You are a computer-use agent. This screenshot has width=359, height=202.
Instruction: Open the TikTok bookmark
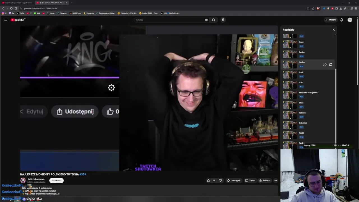point(20,13)
